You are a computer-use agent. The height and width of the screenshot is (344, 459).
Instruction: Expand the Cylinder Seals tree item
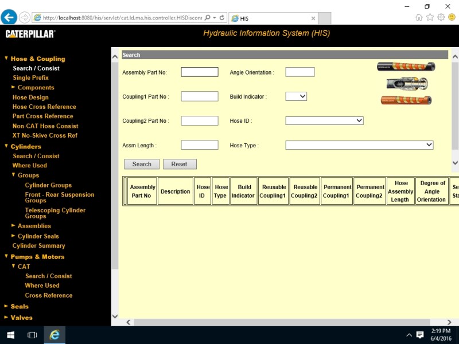coord(13,236)
